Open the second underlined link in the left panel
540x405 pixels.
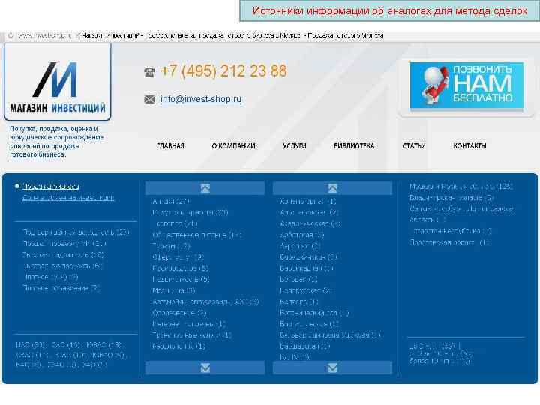coord(68,198)
